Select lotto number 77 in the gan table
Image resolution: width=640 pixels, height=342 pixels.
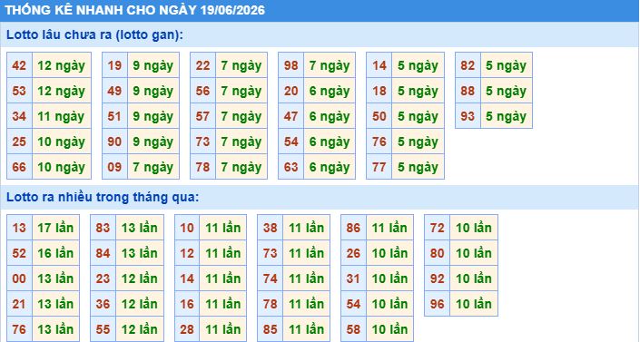(x=379, y=167)
